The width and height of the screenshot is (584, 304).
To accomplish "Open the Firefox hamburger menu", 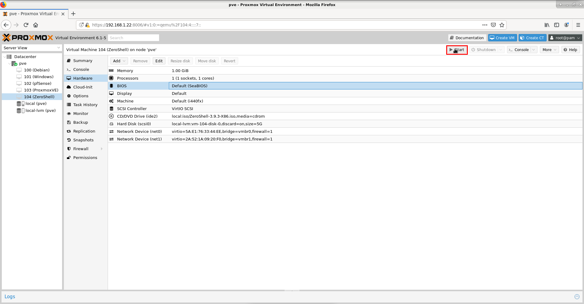I will click(578, 25).
